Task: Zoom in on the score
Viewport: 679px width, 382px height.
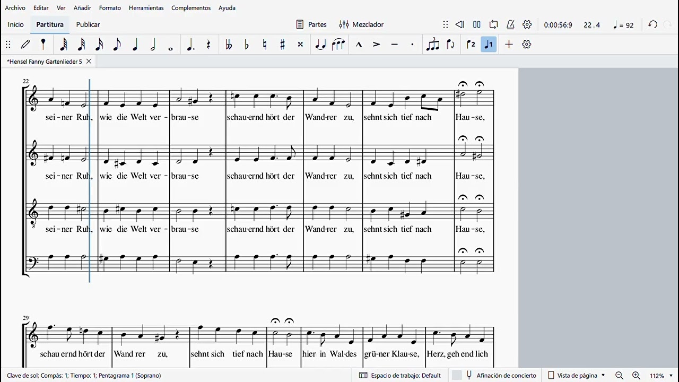Action: click(x=636, y=376)
